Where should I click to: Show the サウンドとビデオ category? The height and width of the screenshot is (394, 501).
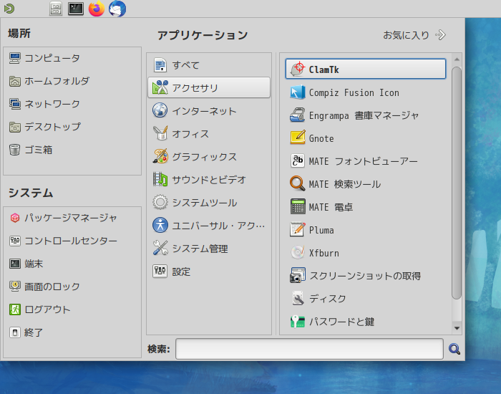click(209, 180)
